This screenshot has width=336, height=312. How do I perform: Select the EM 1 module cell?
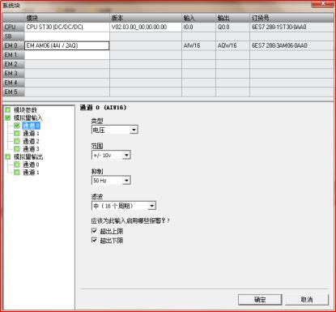pos(67,55)
